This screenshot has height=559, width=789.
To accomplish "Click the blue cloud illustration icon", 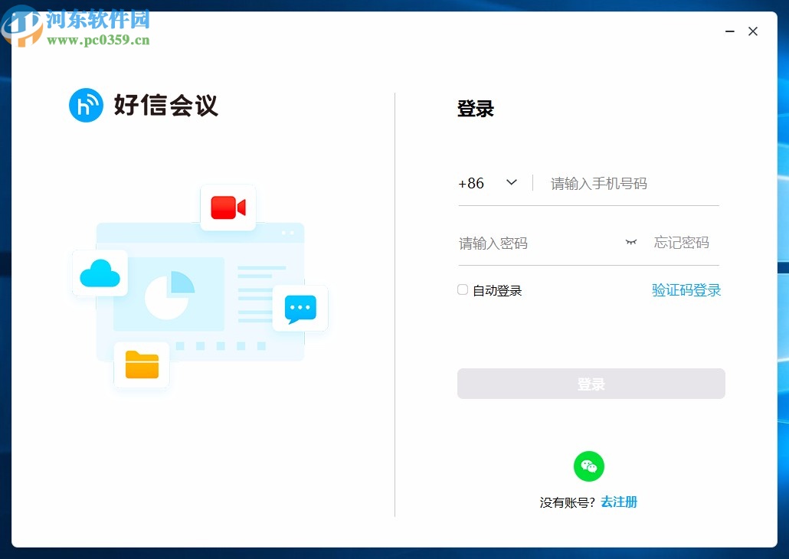I will (x=100, y=273).
